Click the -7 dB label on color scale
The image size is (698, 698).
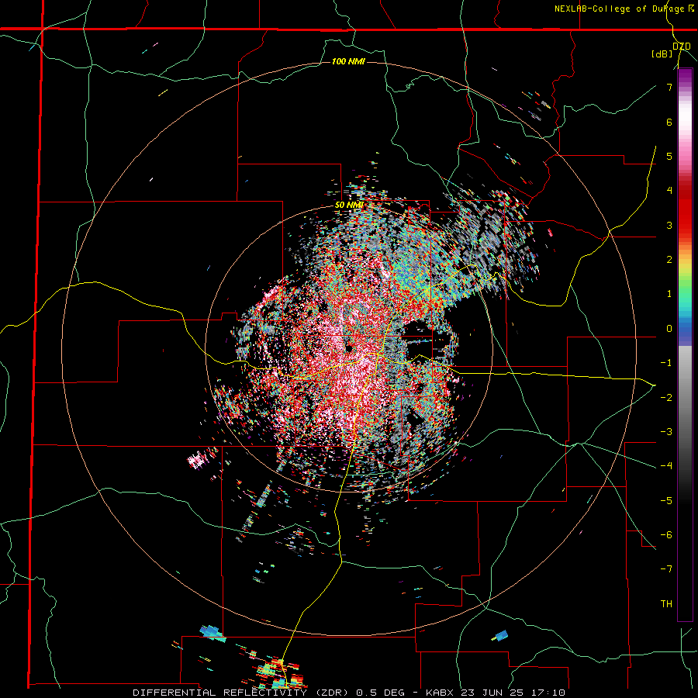pyautogui.click(x=666, y=569)
